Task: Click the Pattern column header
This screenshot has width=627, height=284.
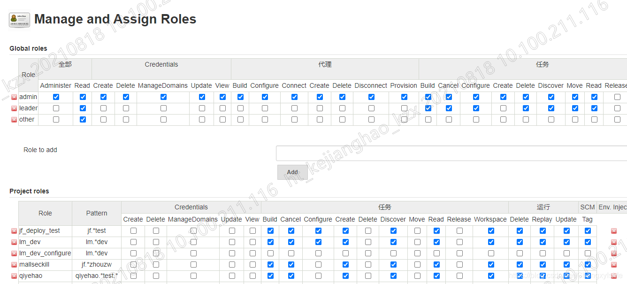Action: (97, 213)
